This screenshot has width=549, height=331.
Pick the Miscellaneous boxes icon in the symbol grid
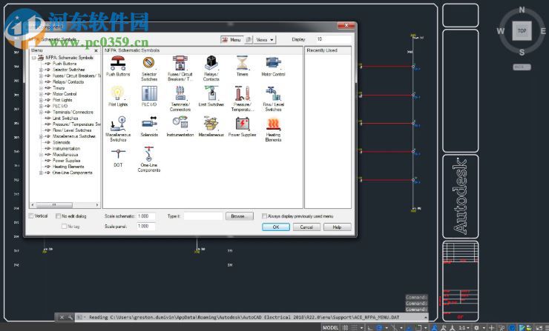point(211,124)
